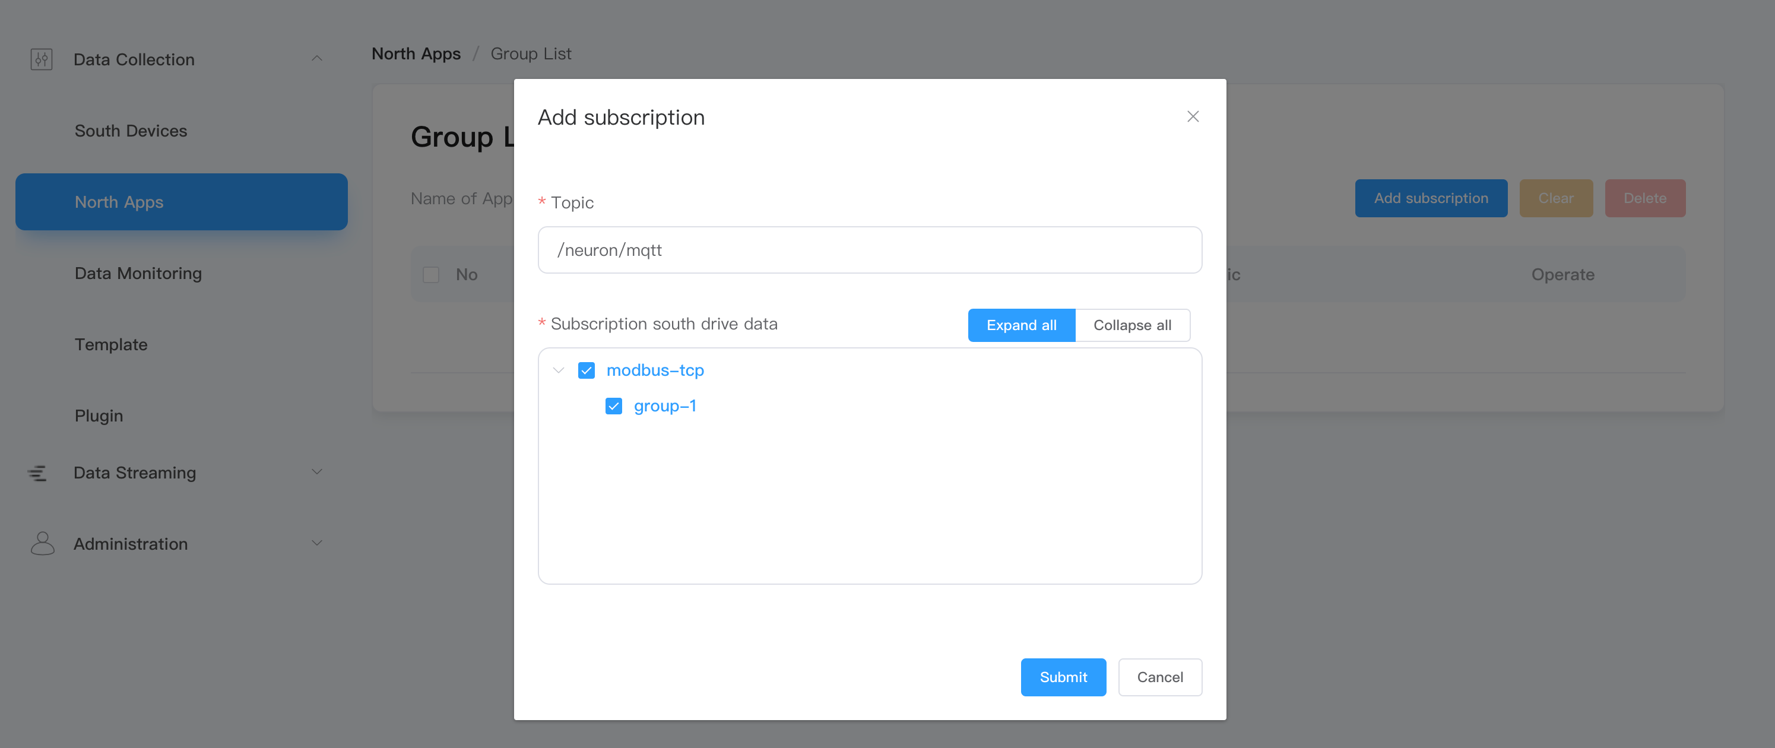Click the Data Streaming lines icon
The image size is (1775, 748).
coord(37,473)
